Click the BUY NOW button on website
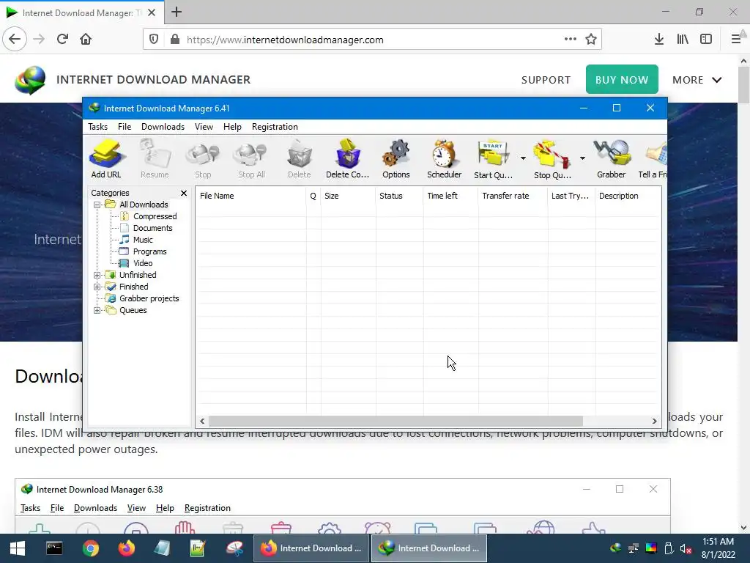 tap(622, 79)
